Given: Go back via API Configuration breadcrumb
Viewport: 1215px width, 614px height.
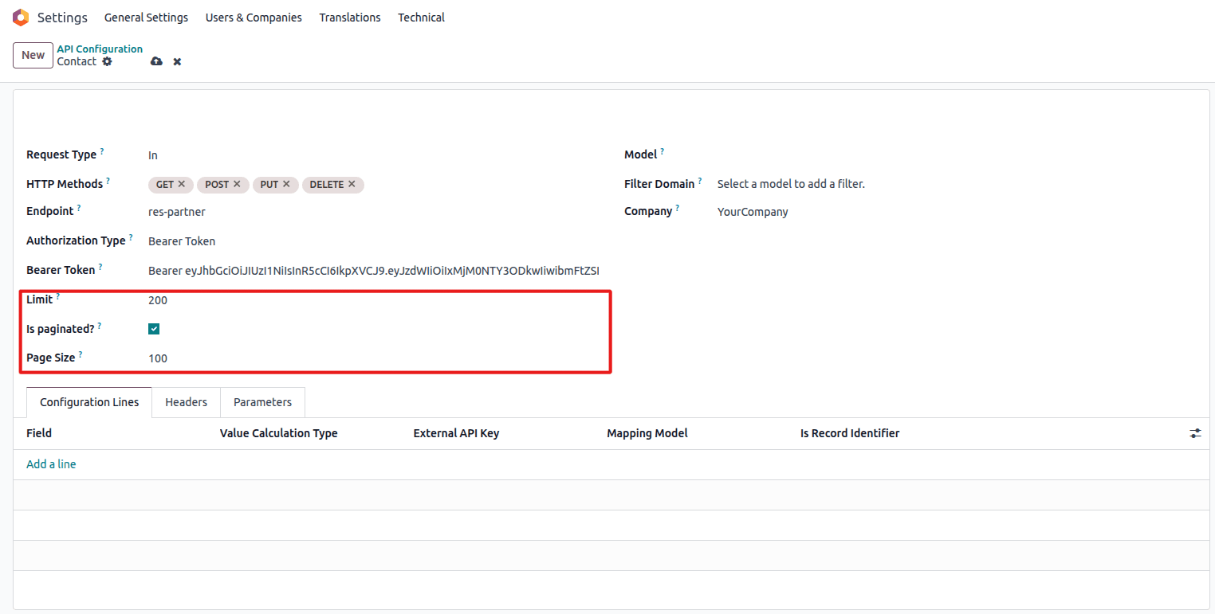Looking at the screenshot, I should click(x=100, y=49).
